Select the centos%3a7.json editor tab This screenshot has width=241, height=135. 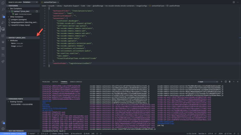pyautogui.click(x=50, y=2)
